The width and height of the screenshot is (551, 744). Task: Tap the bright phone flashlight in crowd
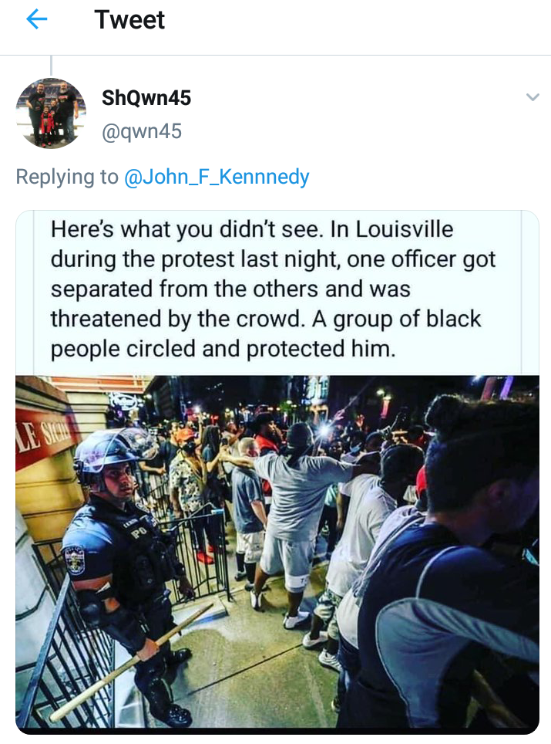(x=325, y=431)
